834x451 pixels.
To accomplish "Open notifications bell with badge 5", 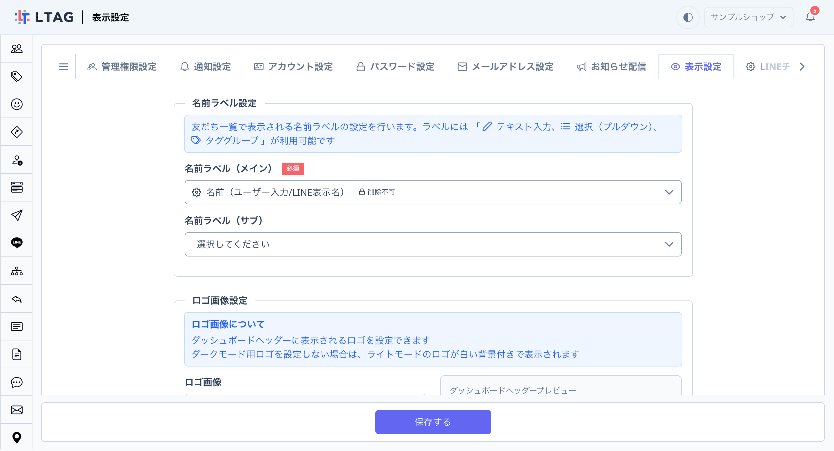I will pos(810,17).
